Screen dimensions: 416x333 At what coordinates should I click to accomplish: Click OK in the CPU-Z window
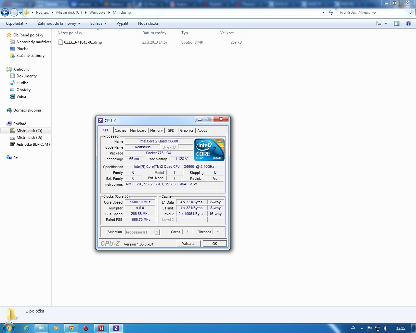(x=214, y=244)
